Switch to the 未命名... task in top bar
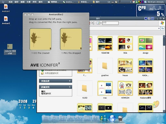Image resolution: width=166 pixels, height=124 pixels. [x=83, y=2]
